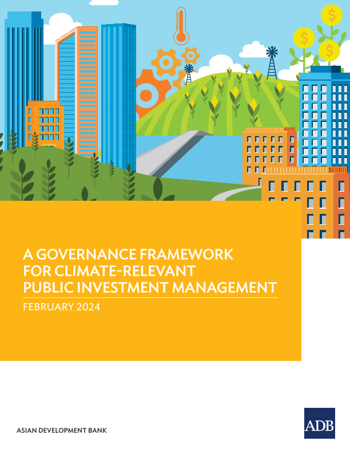The width and height of the screenshot is (350, 453).
Task: Click the lowest dollar coin above blue building
Action: pos(329,50)
